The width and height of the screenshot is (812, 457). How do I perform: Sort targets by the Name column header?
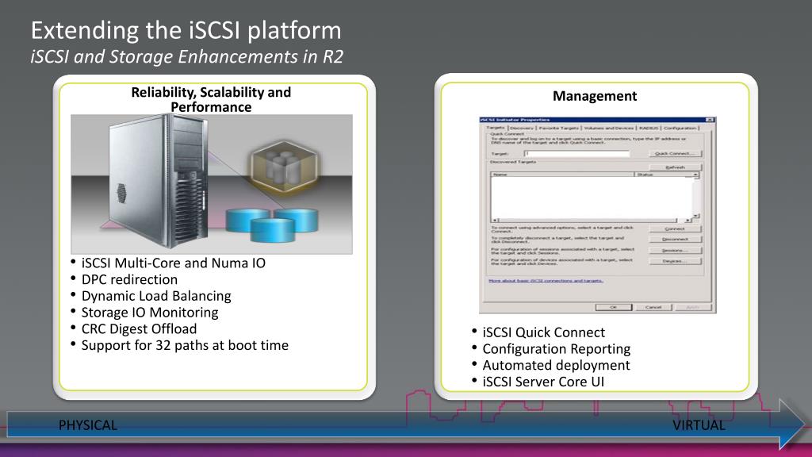[562, 175]
